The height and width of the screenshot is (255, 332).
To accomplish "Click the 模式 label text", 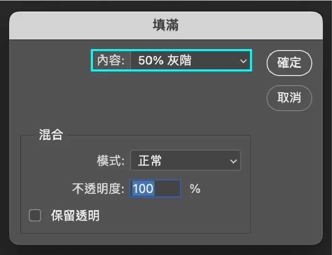I will tap(111, 161).
